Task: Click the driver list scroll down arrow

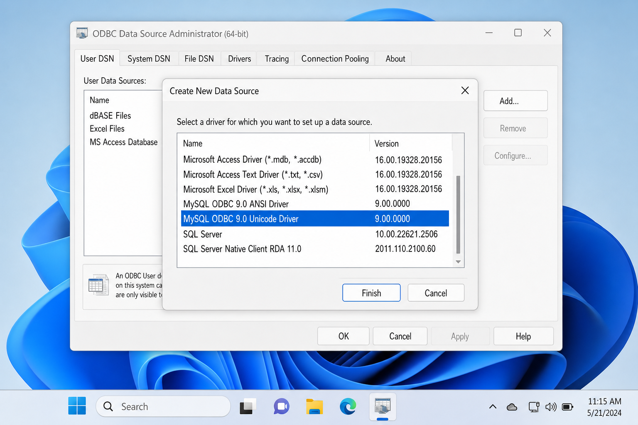Action: click(458, 261)
